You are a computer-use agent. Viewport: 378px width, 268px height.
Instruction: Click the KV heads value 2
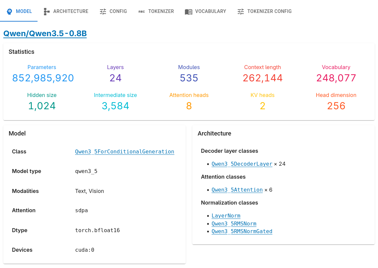pos(262,106)
